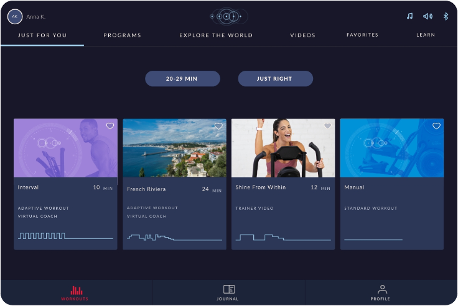Favorite the Interval workout heart
The height and width of the screenshot is (306, 458).
coord(110,126)
